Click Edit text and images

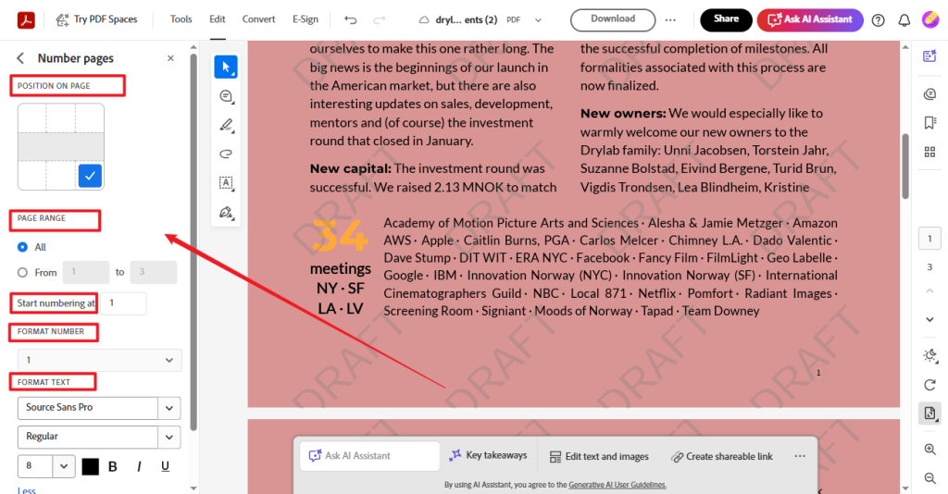(x=599, y=457)
